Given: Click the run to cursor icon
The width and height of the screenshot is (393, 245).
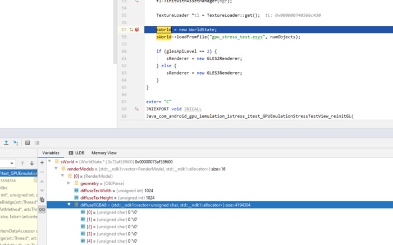Looking at the screenshot, I should tap(15, 143).
